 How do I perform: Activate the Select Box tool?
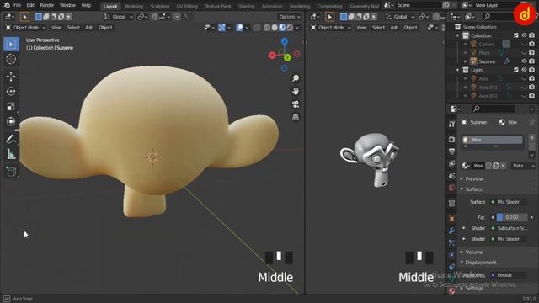(11, 45)
